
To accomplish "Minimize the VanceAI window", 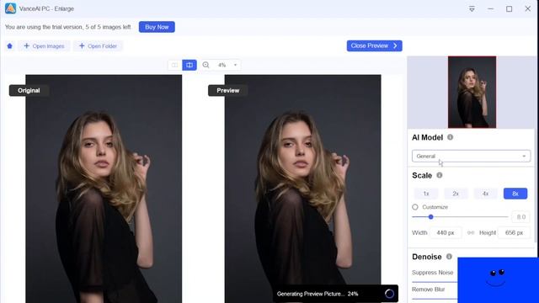I will point(490,9).
